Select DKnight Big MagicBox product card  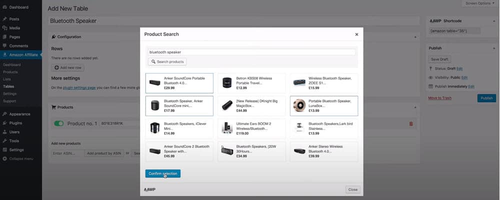pos(251,106)
